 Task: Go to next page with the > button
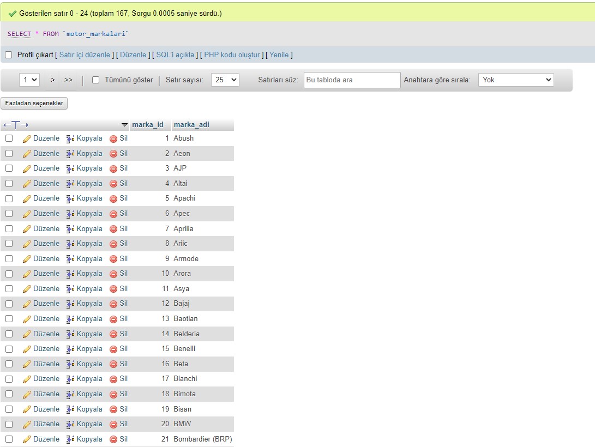(x=53, y=80)
